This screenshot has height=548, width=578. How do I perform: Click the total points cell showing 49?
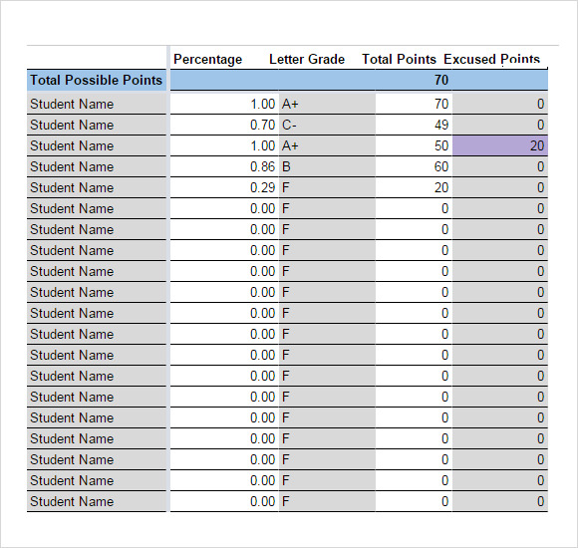click(414, 125)
